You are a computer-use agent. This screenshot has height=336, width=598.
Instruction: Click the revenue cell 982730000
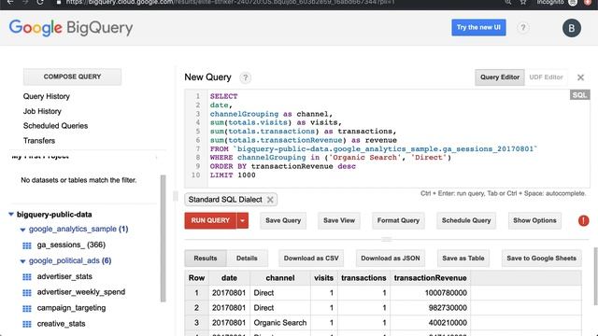pos(430,308)
